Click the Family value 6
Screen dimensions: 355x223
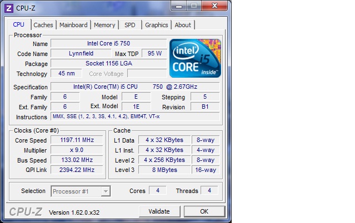tap(65, 97)
